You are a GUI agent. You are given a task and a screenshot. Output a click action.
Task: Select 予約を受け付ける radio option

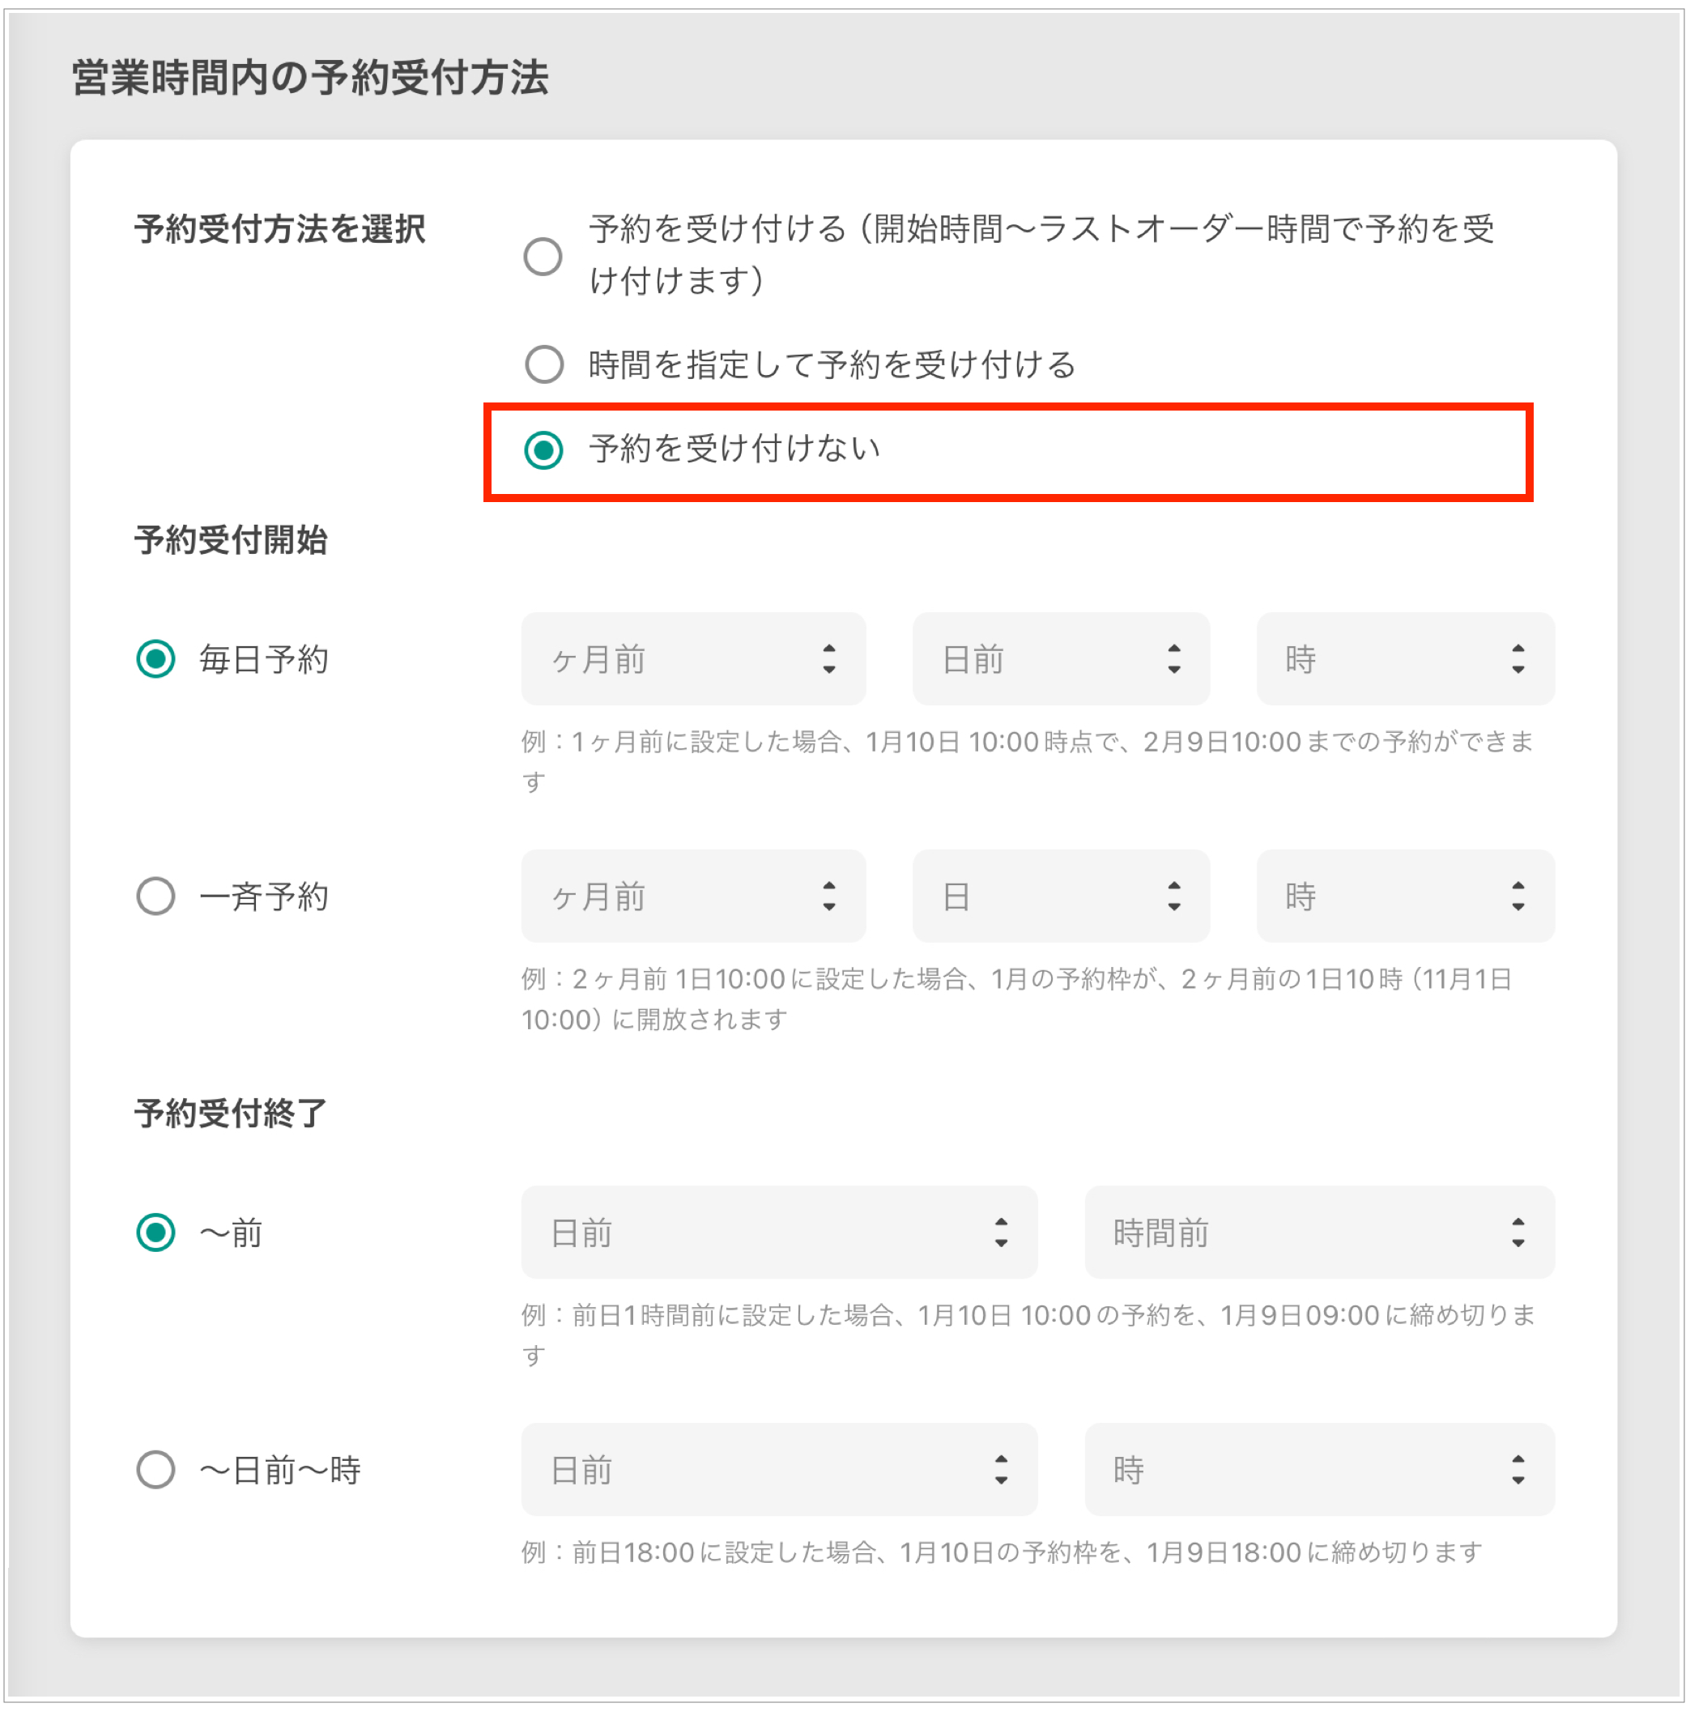(x=543, y=257)
